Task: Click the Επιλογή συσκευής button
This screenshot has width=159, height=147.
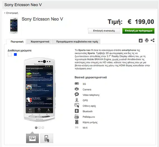Action: [x=104, y=31]
